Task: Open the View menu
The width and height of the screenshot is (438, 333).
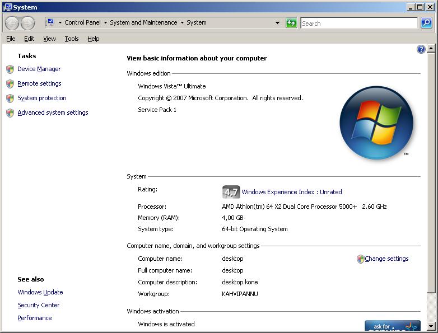Action: coord(49,39)
